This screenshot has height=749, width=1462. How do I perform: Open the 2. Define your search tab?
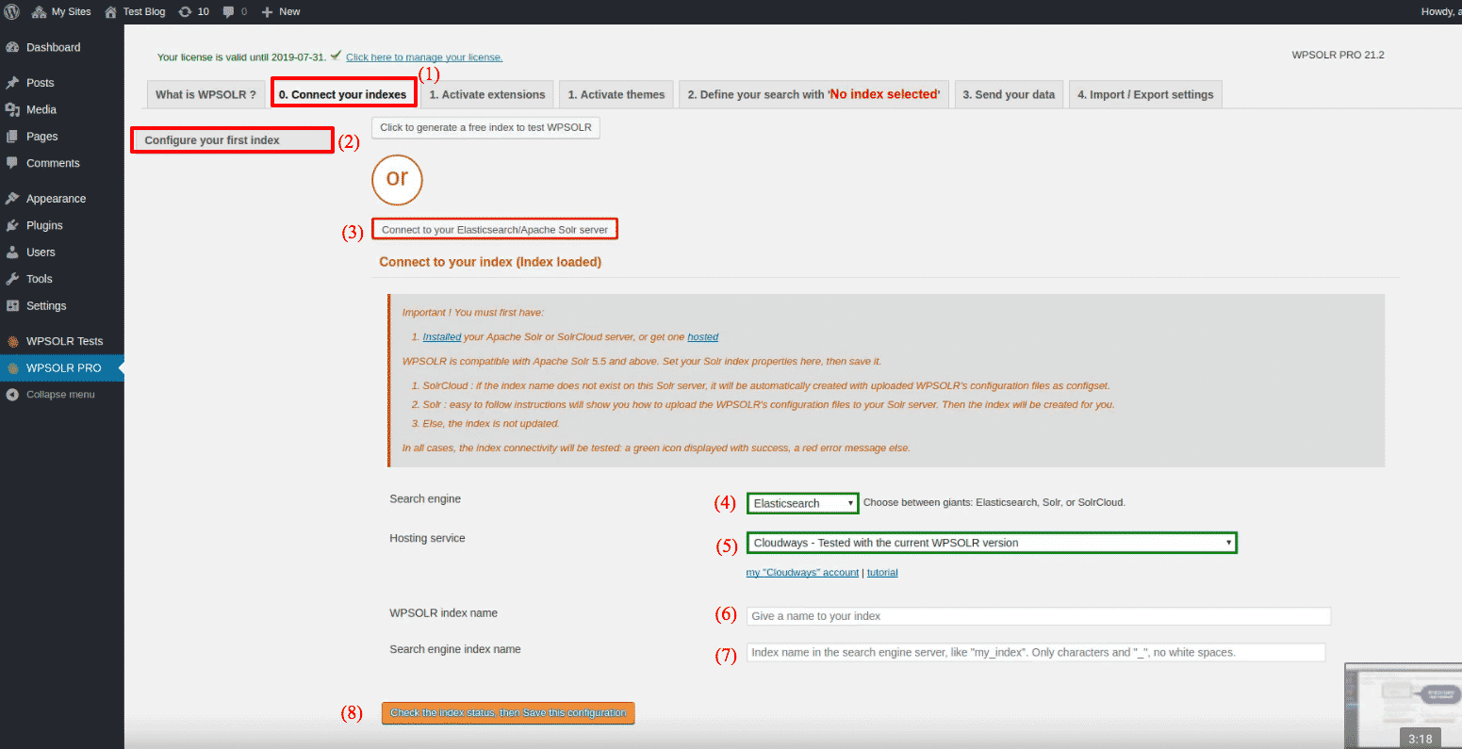point(813,94)
